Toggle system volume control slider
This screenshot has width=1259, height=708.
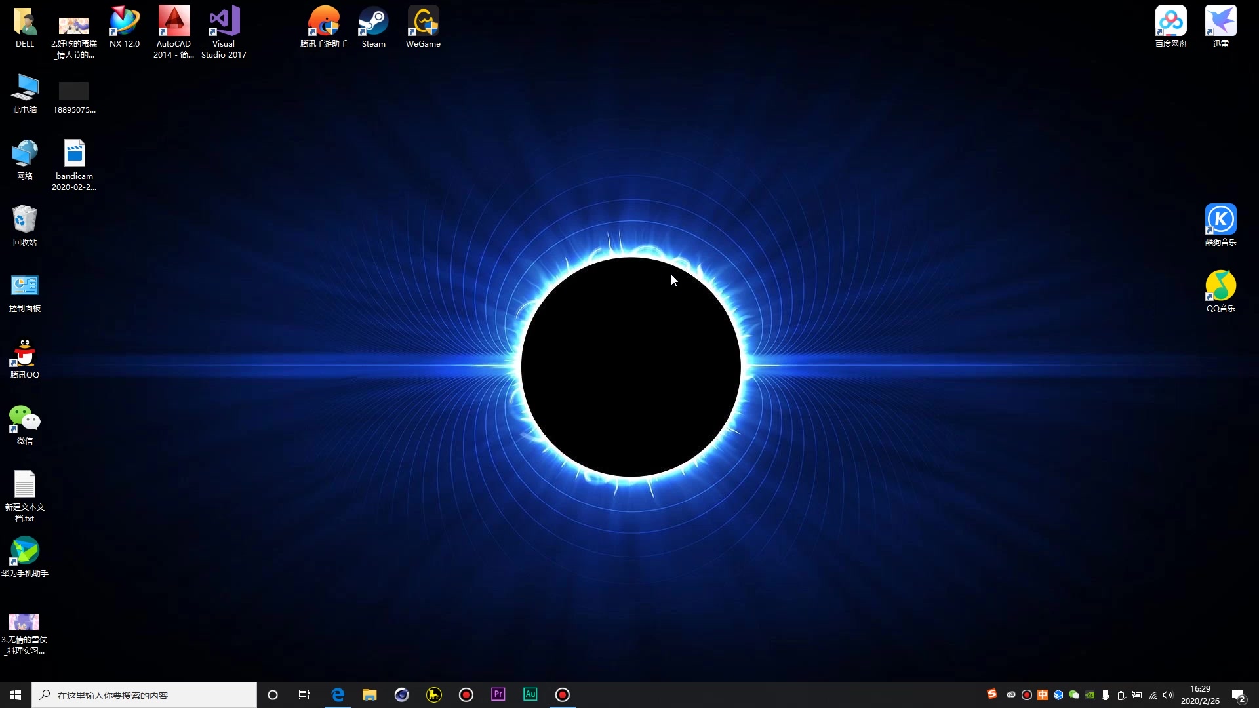(x=1169, y=694)
